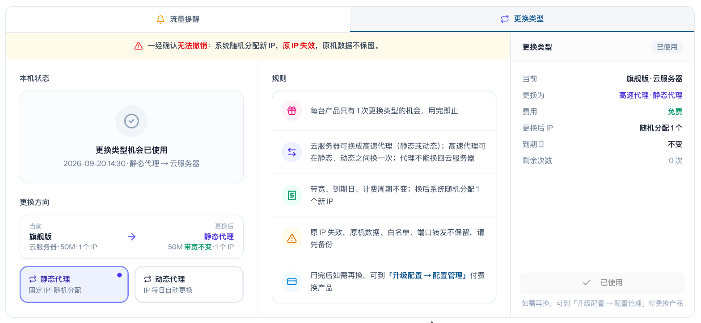Click the rule 每台产品只有 1 次更换类型的机会
This screenshot has width=701, height=323.
[384, 111]
